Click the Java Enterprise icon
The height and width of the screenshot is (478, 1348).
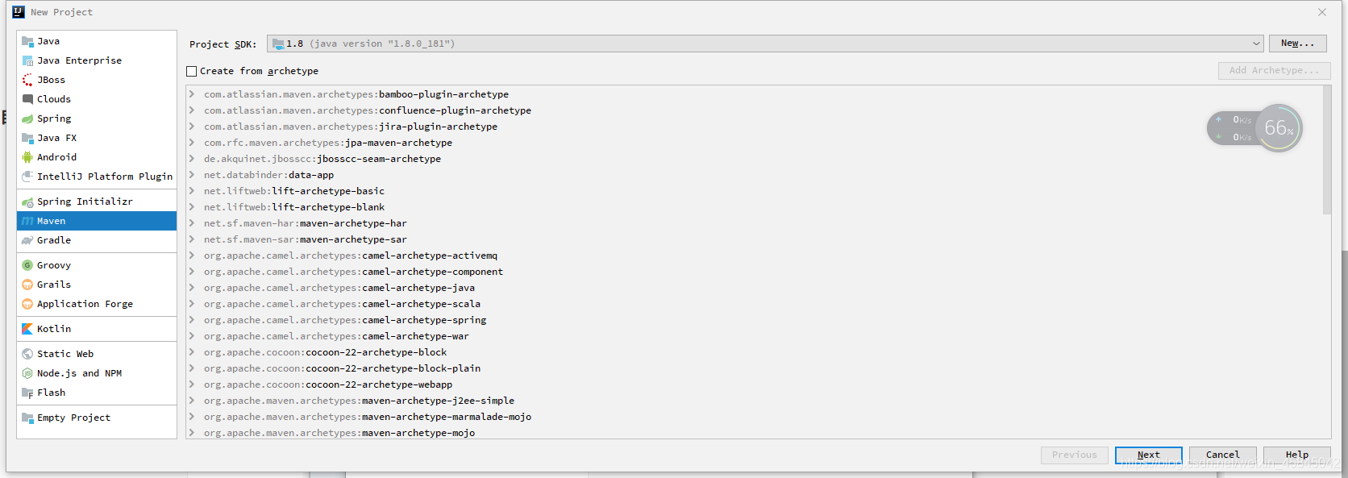pos(27,60)
